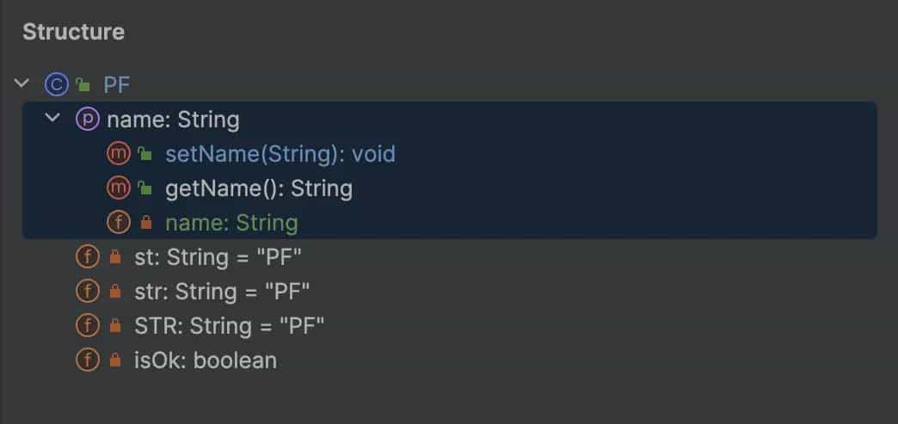The image size is (898, 424).
Task: Select setName(String): void method
Action: 280,154
